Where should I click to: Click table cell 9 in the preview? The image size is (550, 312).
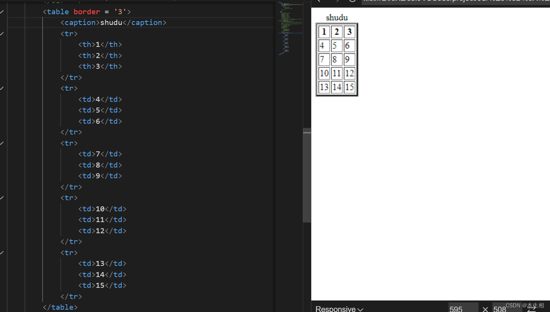coord(349,60)
